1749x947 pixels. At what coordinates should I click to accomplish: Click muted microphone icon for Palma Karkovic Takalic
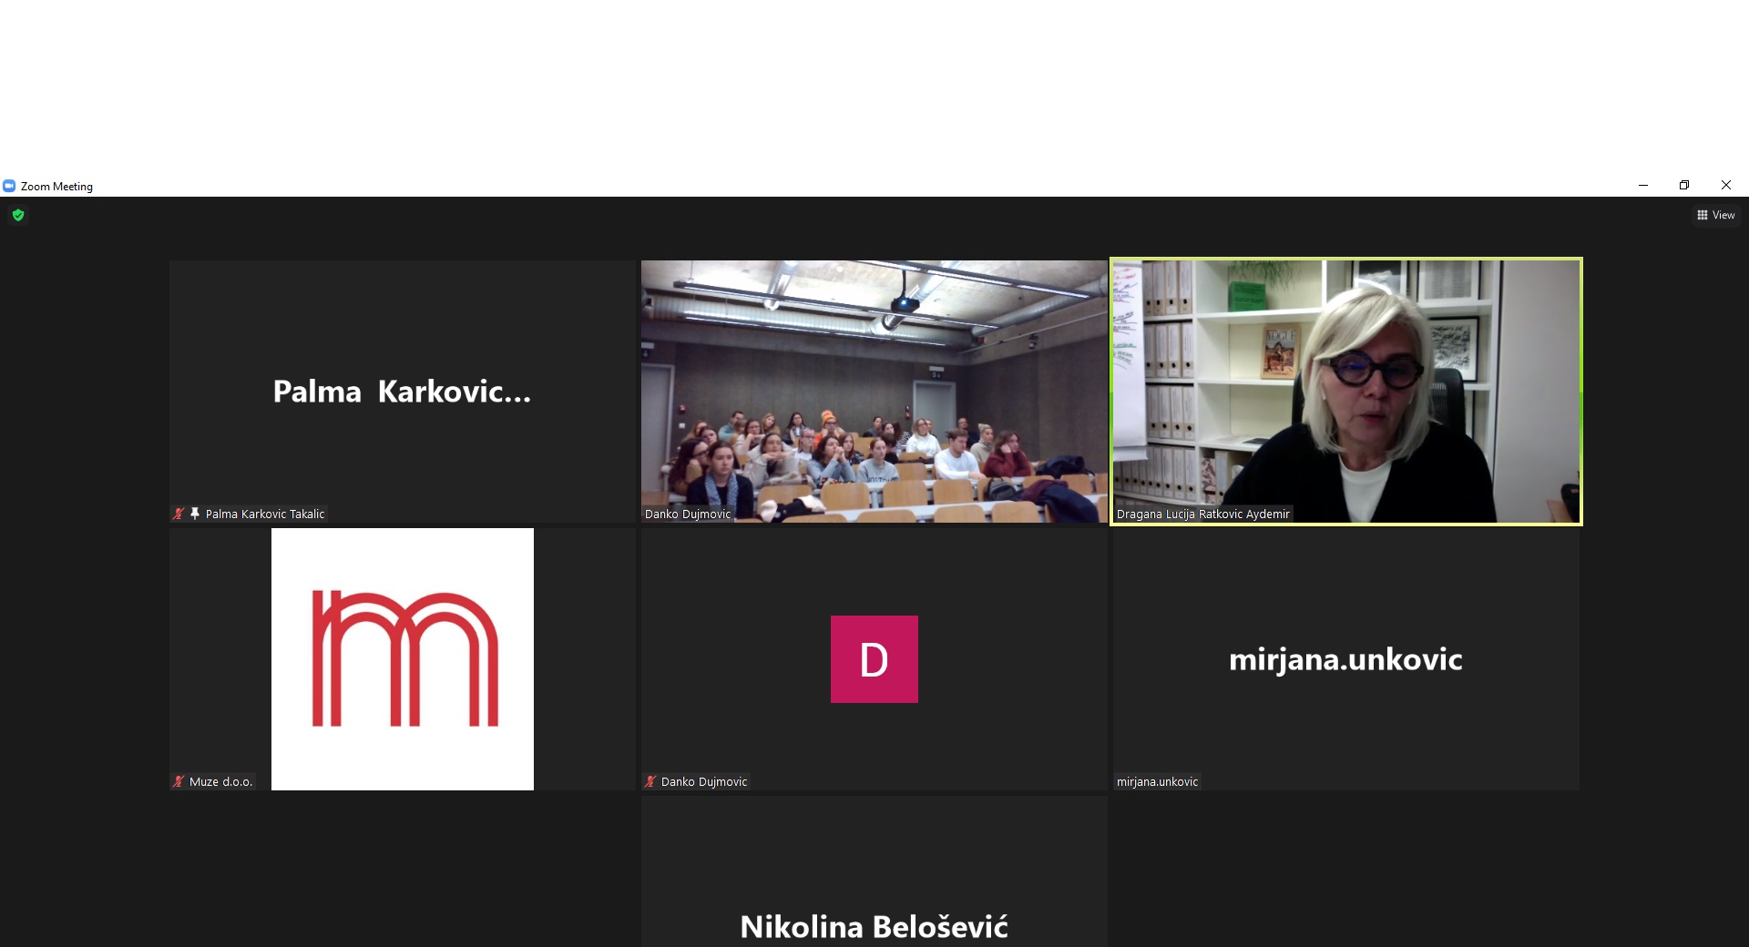click(x=179, y=514)
